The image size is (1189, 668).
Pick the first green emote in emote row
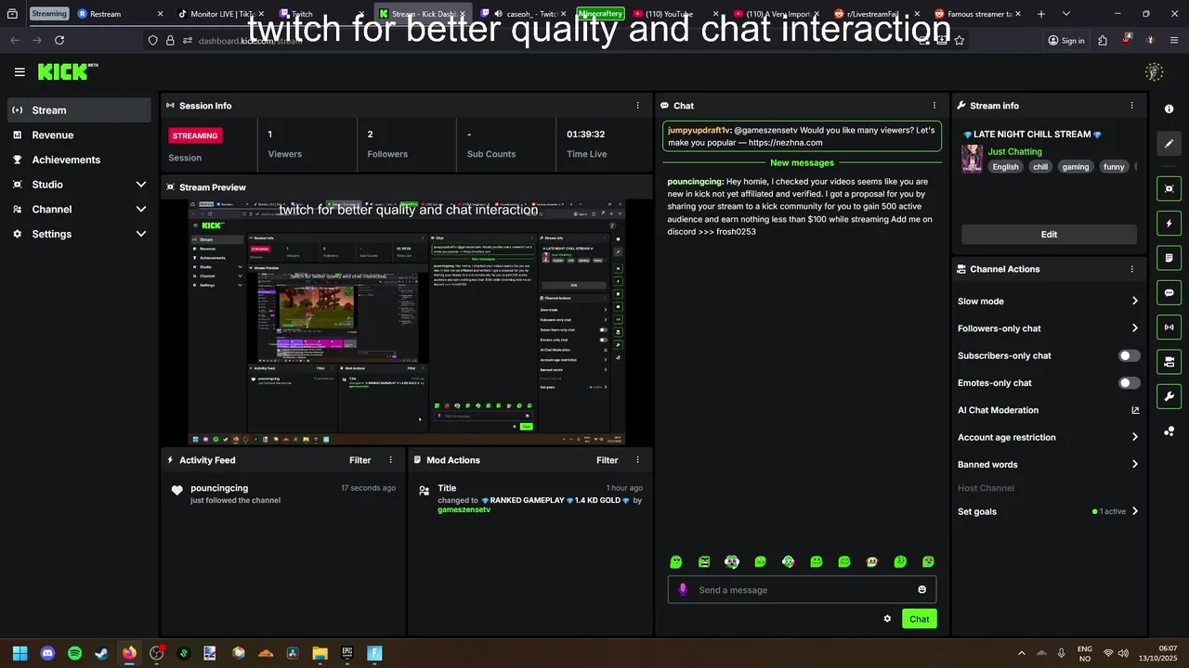click(x=676, y=561)
